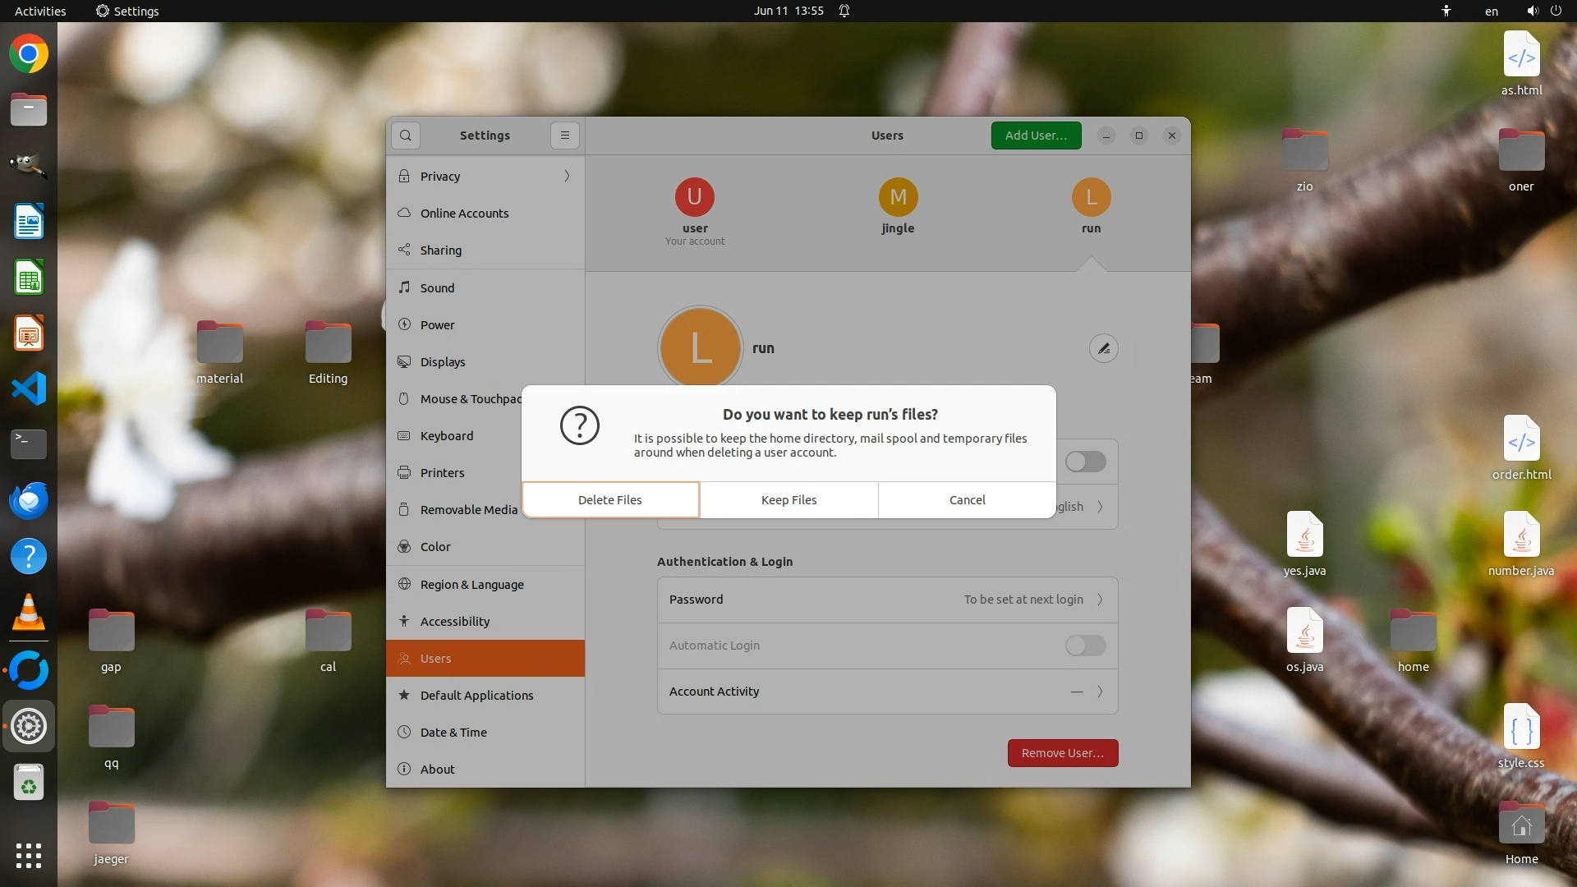Expand the Privacy sidebar chevron
Viewport: 1577px width, 887px height.
(567, 176)
